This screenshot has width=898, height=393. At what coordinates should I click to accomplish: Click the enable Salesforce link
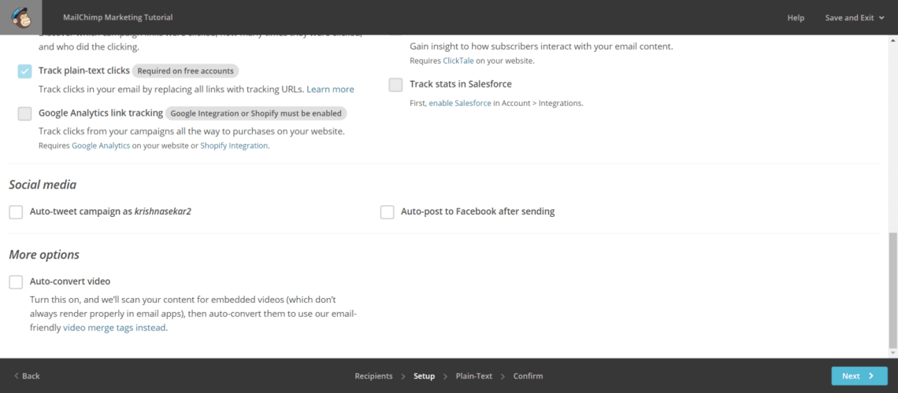pos(460,104)
